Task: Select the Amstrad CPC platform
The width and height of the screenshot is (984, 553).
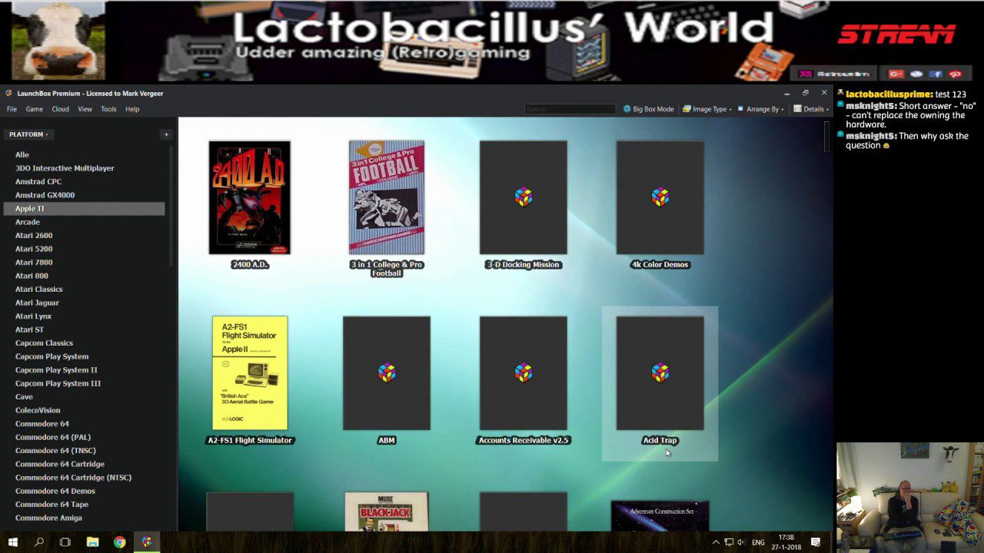Action: pyautogui.click(x=84, y=181)
